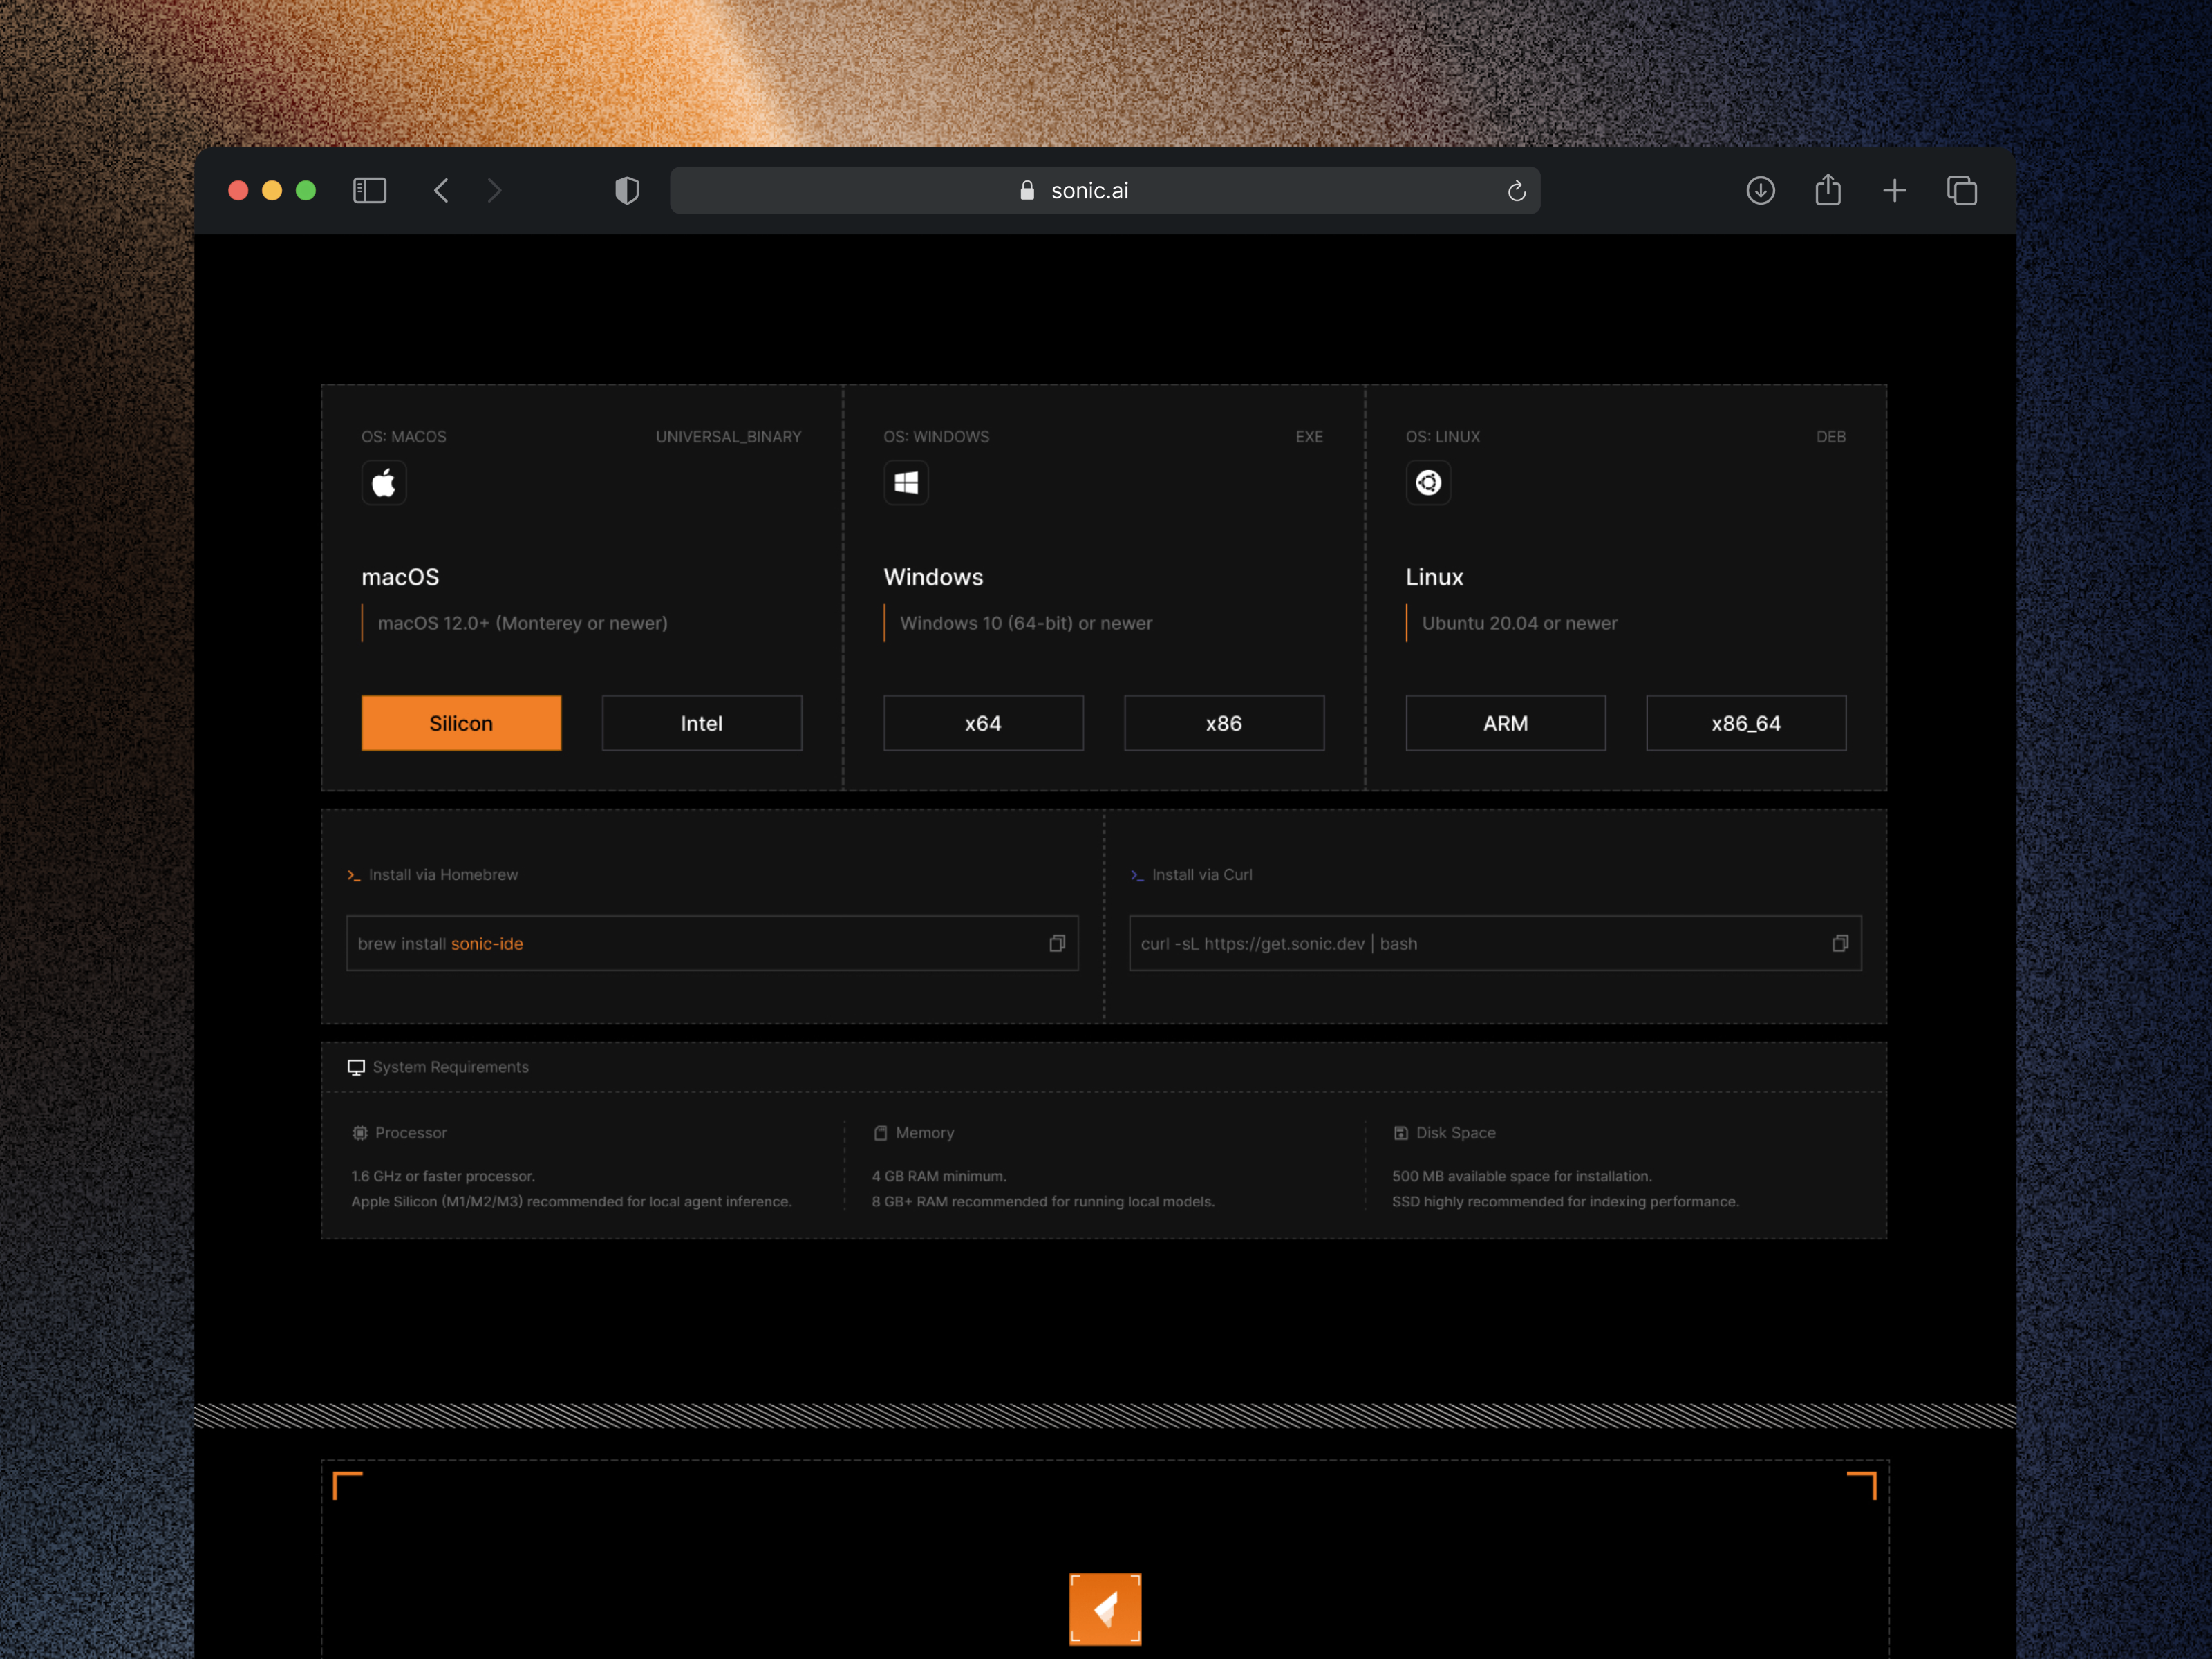Click the "OS: WINDOWS" label
2212x1659 pixels.
[x=936, y=437]
